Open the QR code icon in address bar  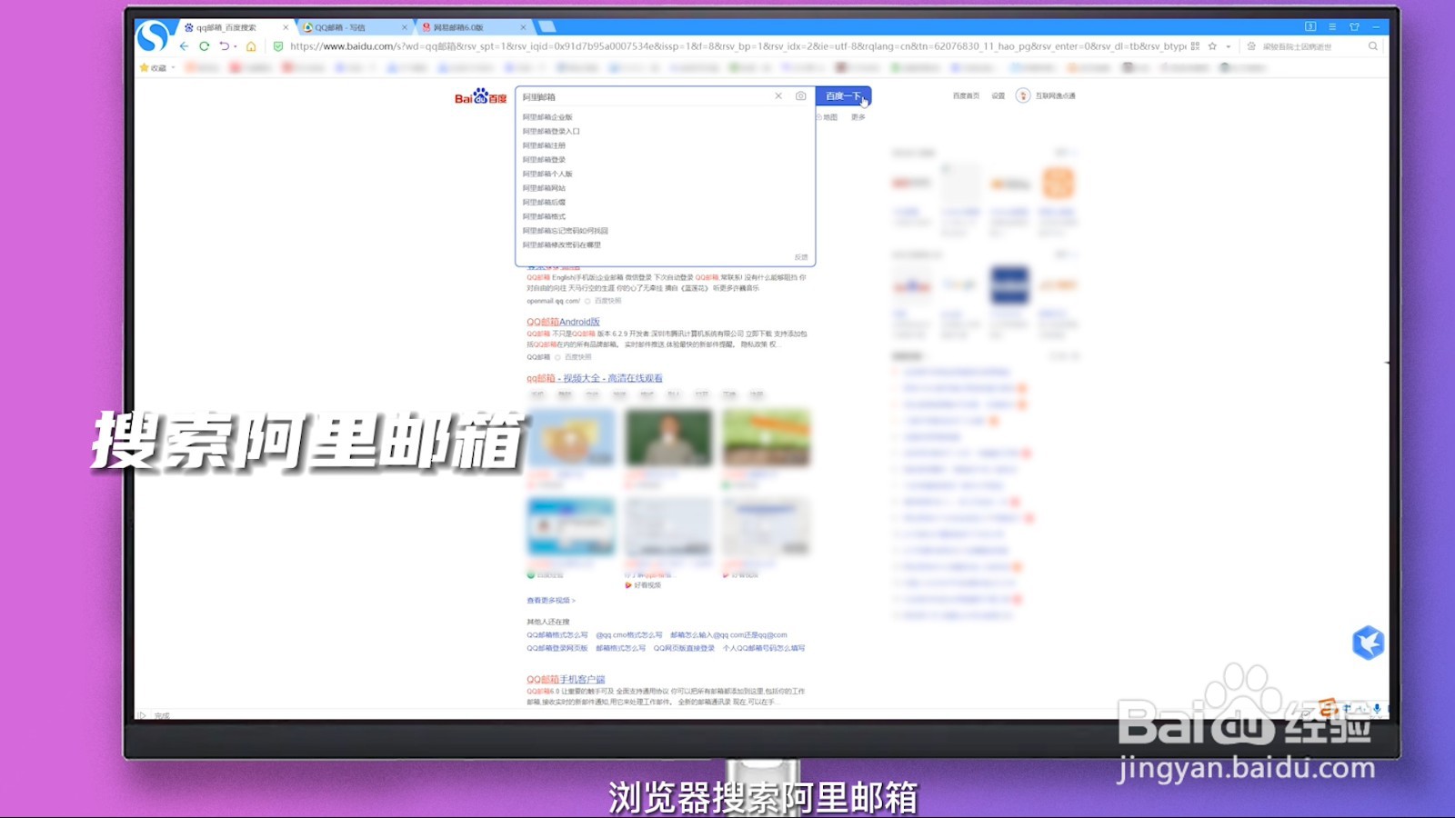coord(1195,46)
